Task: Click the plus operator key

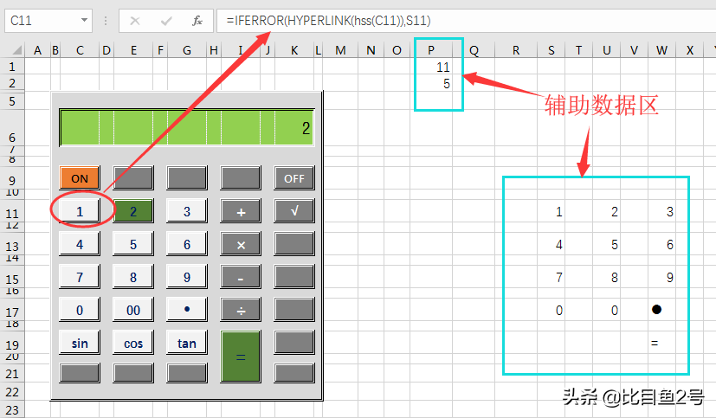Action: click(241, 211)
